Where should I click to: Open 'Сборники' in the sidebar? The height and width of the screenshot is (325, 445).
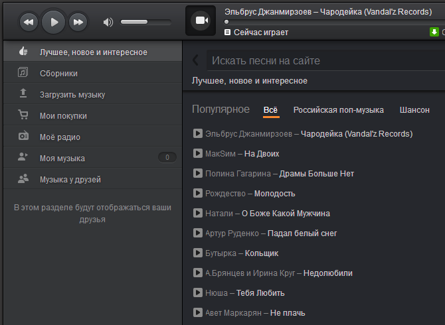[92, 73]
